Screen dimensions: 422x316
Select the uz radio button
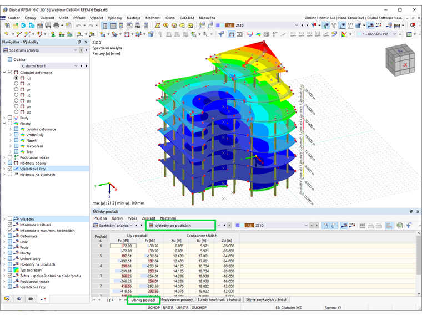pos(16,95)
